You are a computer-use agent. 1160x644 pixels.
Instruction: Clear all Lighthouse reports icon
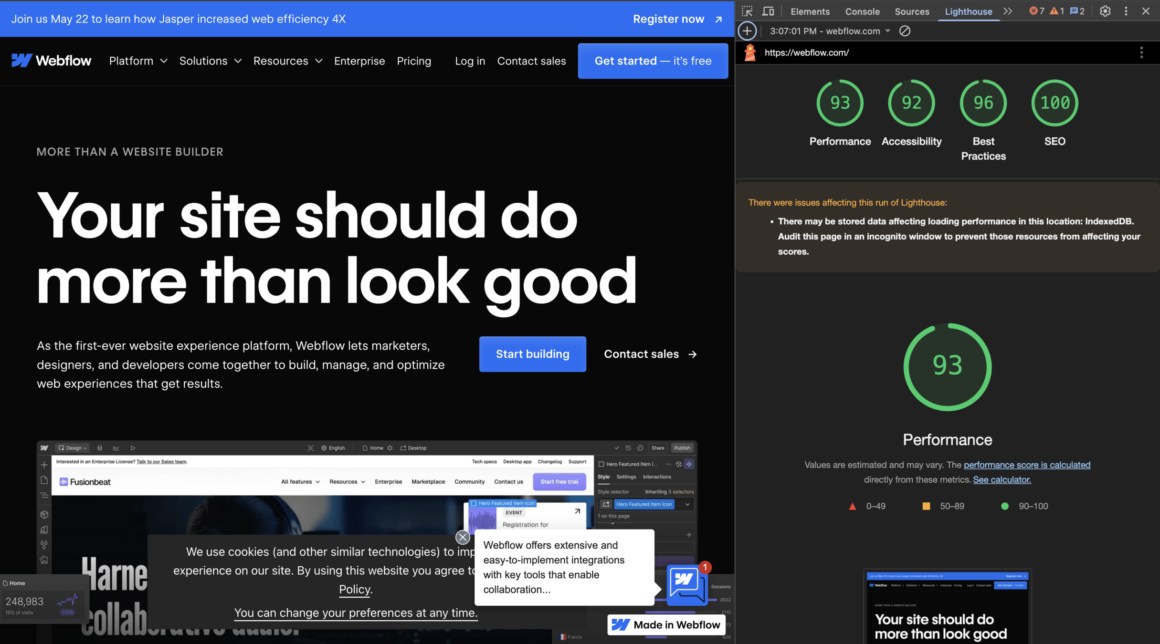pos(905,31)
